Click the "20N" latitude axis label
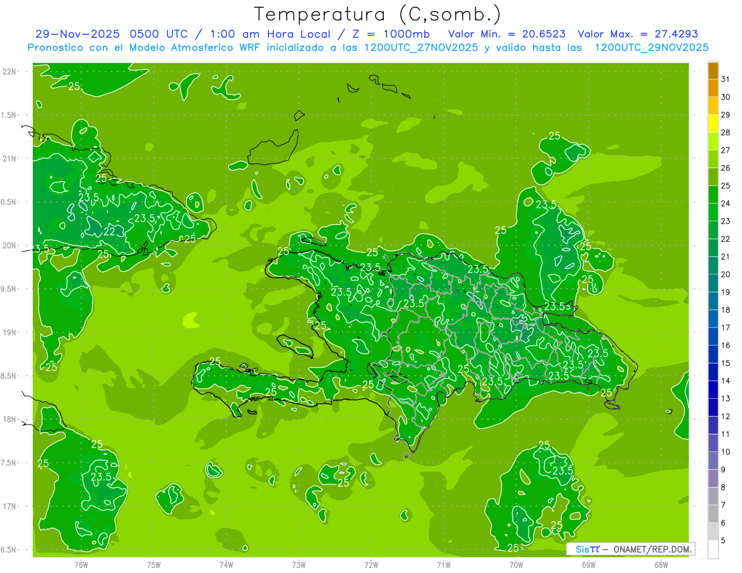The width and height of the screenshot is (742, 573). coord(10,245)
